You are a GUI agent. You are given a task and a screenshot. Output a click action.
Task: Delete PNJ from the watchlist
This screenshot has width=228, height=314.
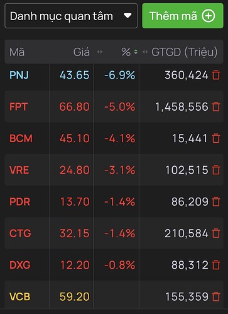tap(216, 75)
